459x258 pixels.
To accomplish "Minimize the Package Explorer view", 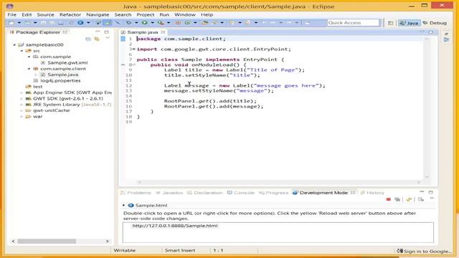I will (98, 32).
